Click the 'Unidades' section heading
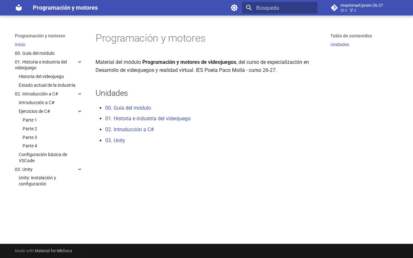Screen dimensions: 413x258 tap(112, 93)
